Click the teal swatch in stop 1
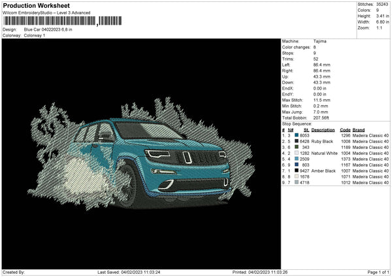Image resolution: width=392 pixels, height=277 pixels. tap(298, 135)
